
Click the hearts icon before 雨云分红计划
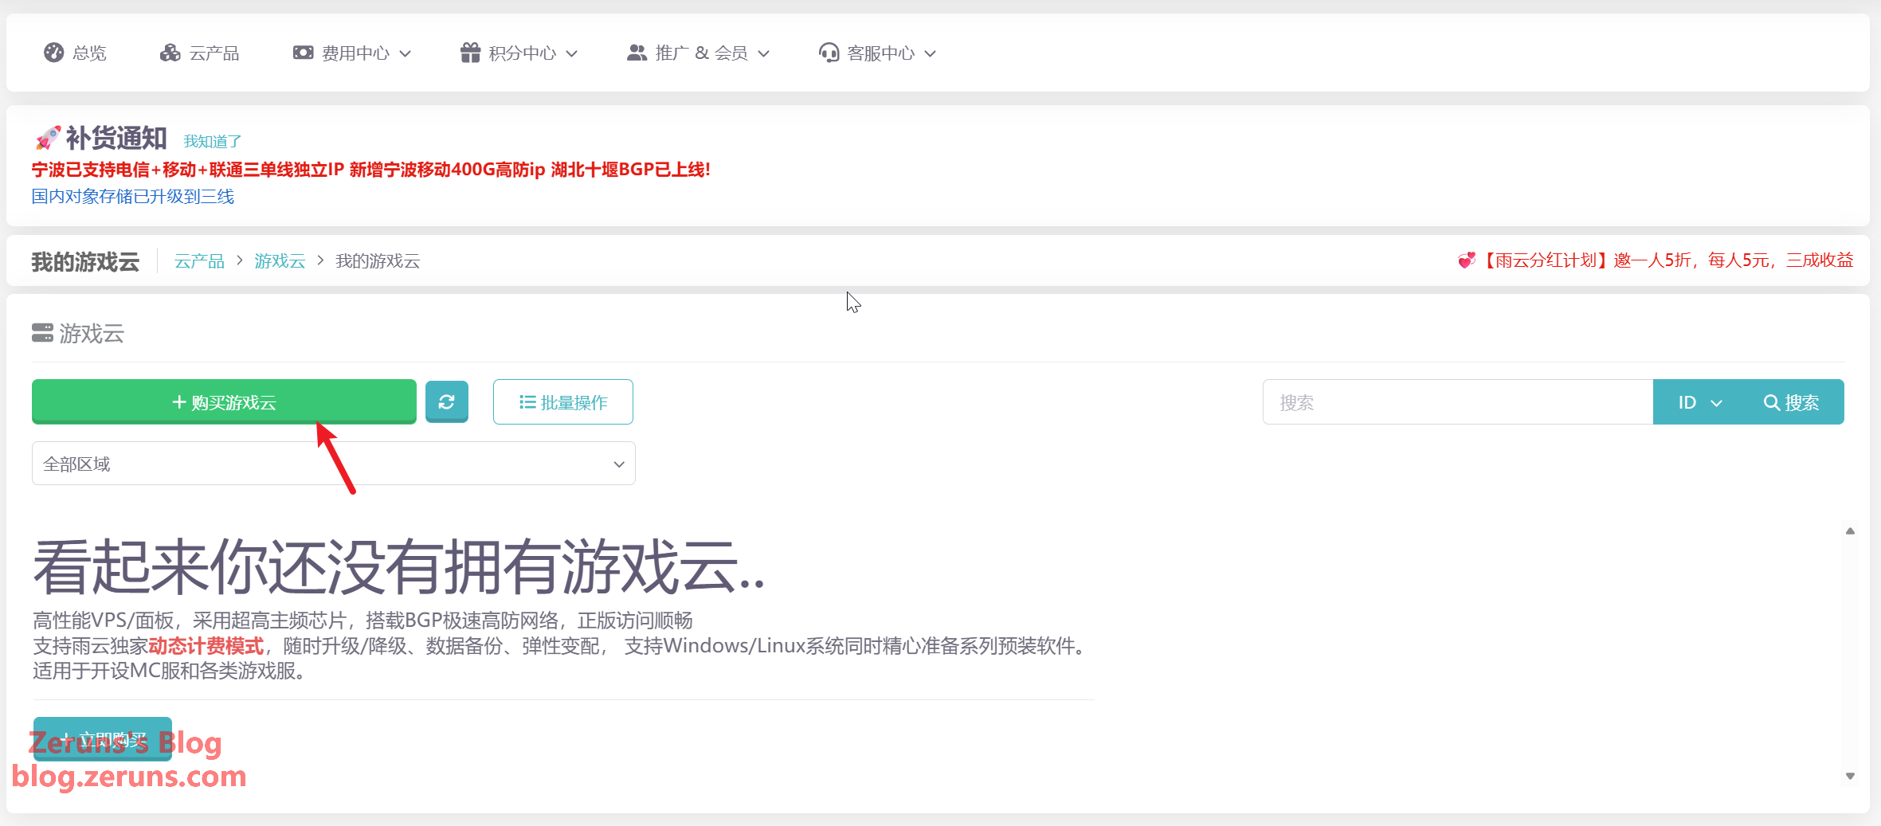click(x=1466, y=260)
